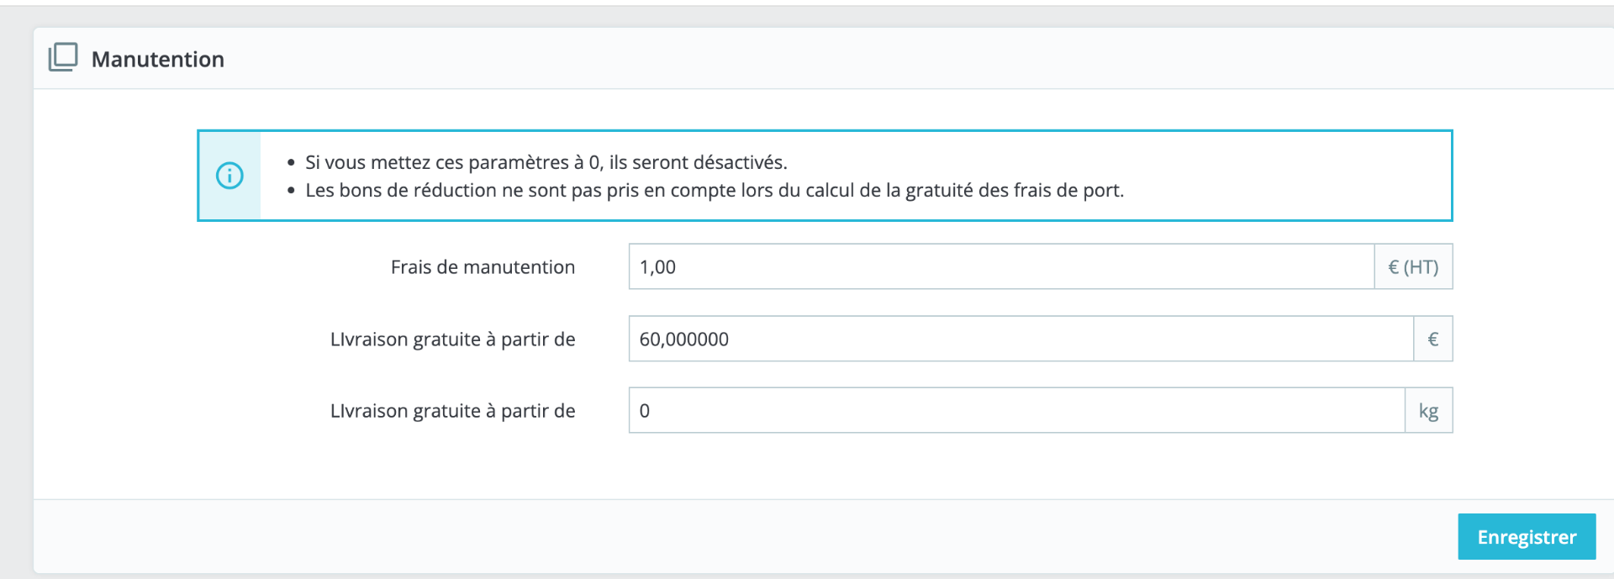Click blank space inside the blue notice box
This screenshot has height=579, width=1614.
(1303, 168)
